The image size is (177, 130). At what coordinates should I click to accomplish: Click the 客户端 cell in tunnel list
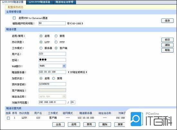coord(53,118)
